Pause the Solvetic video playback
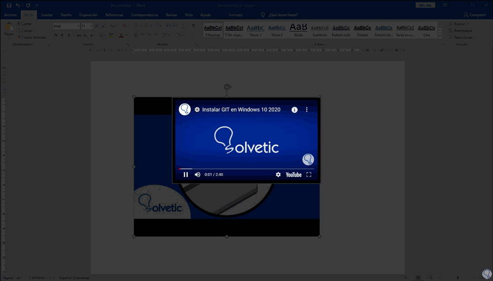493x281 pixels. point(186,175)
